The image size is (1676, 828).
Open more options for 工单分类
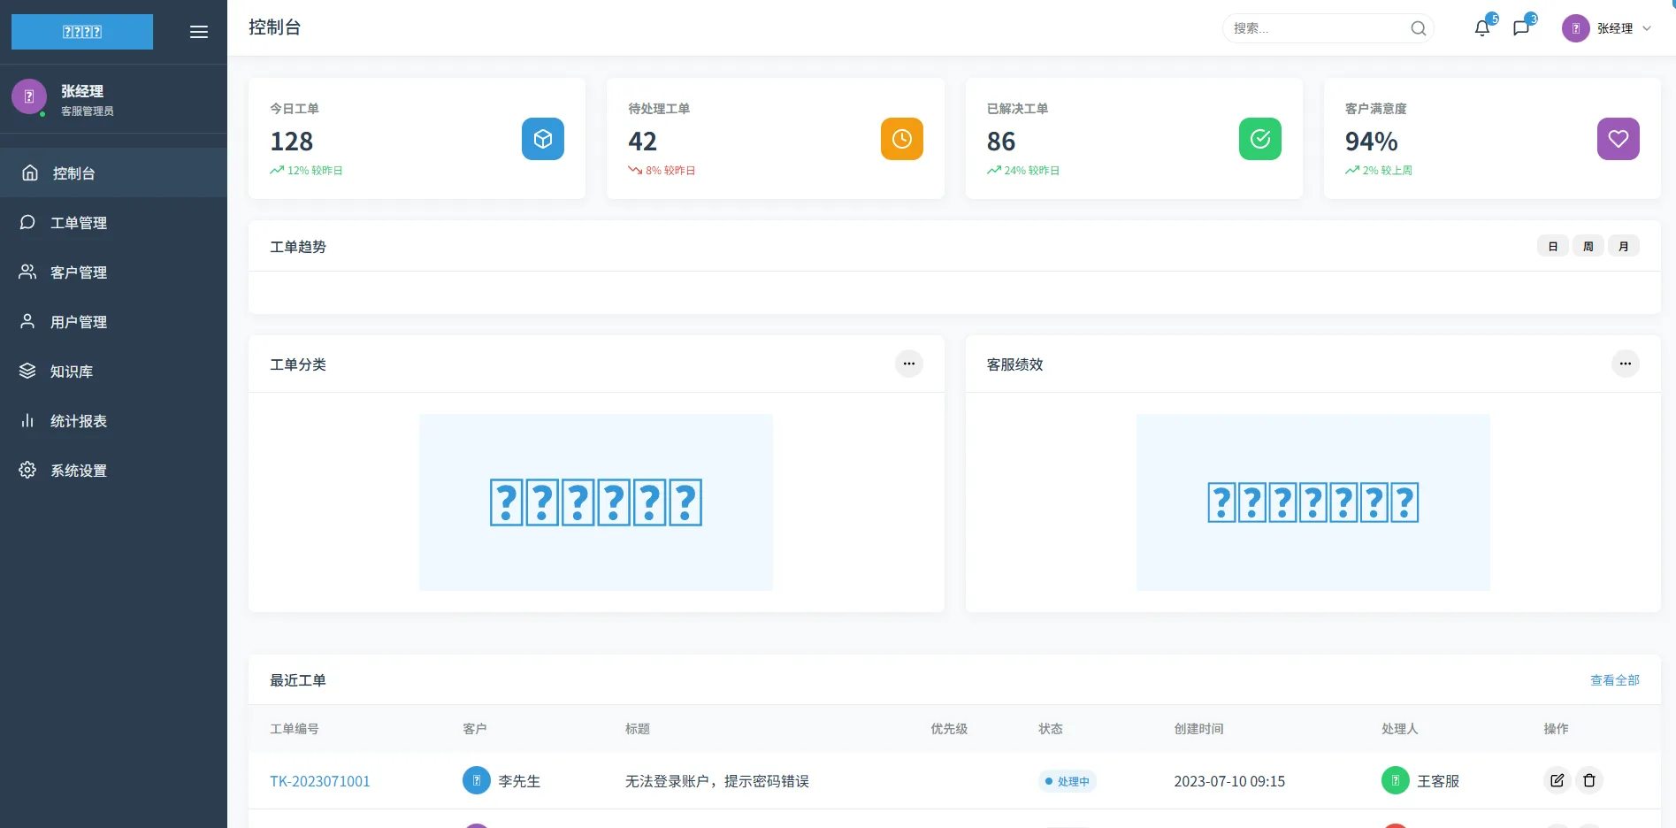(x=909, y=364)
